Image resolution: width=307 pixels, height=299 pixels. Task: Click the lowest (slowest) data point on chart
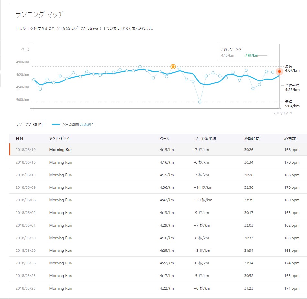200,102
